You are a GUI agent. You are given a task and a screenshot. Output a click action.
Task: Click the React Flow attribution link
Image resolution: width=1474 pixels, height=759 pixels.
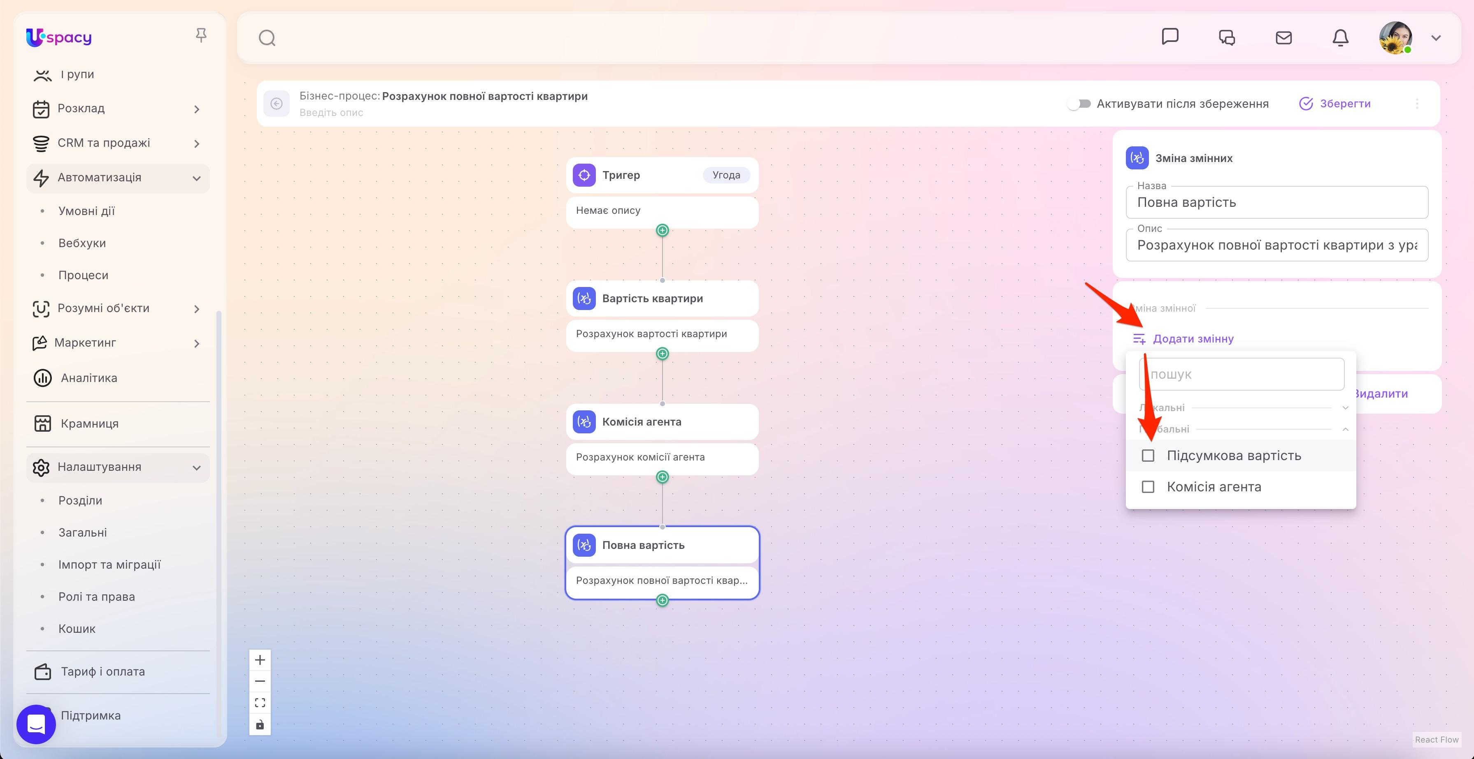[1436, 740]
